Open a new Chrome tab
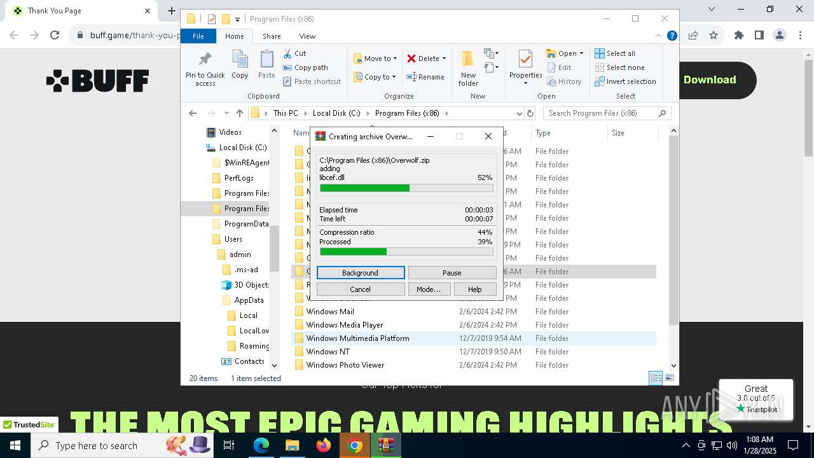The width and height of the screenshot is (814, 458). pyautogui.click(x=171, y=11)
